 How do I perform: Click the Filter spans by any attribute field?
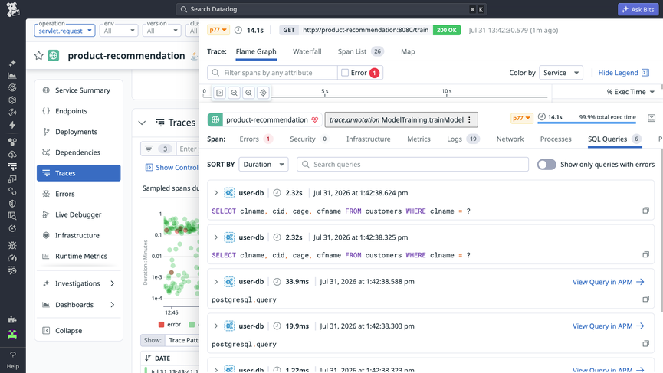coord(272,73)
